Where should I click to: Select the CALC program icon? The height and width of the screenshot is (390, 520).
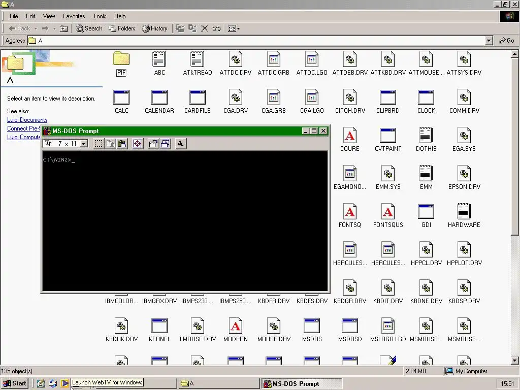(x=121, y=101)
